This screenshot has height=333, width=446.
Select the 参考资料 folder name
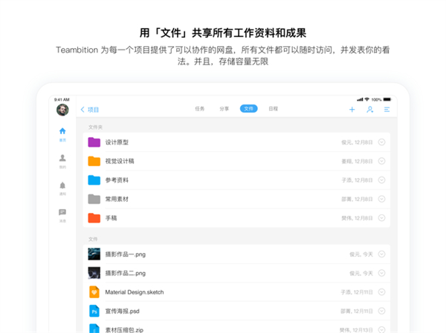pyautogui.click(x=117, y=180)
